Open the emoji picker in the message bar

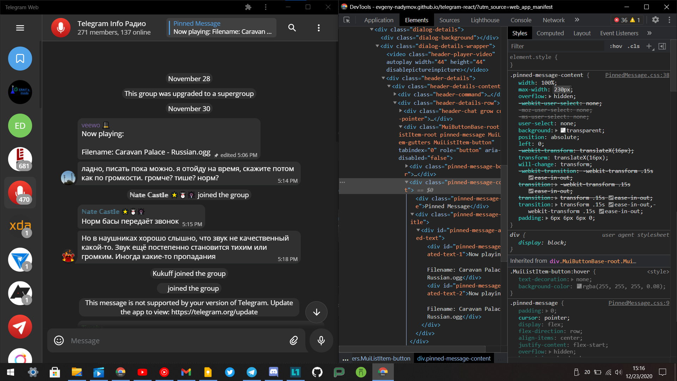(x=59, y=340)
